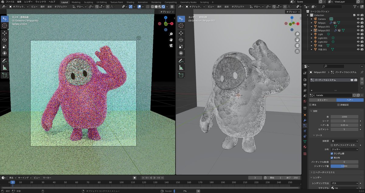Open Physics properties tab
The width and height of the screenshot is (365, 193).
[x=305, y=131]
